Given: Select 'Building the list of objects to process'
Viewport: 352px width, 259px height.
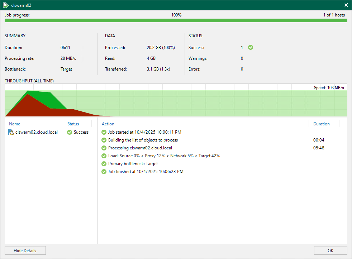Looking at the screenshot, I should click(x=143, y=140).
